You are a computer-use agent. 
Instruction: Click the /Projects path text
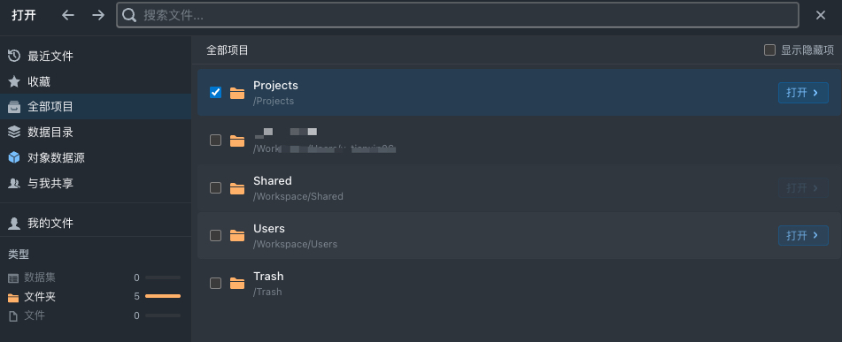[274, 101]
